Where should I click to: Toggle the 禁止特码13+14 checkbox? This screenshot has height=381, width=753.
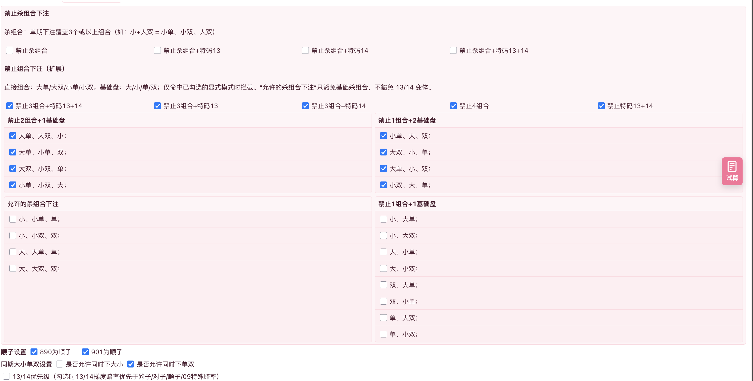601,106
